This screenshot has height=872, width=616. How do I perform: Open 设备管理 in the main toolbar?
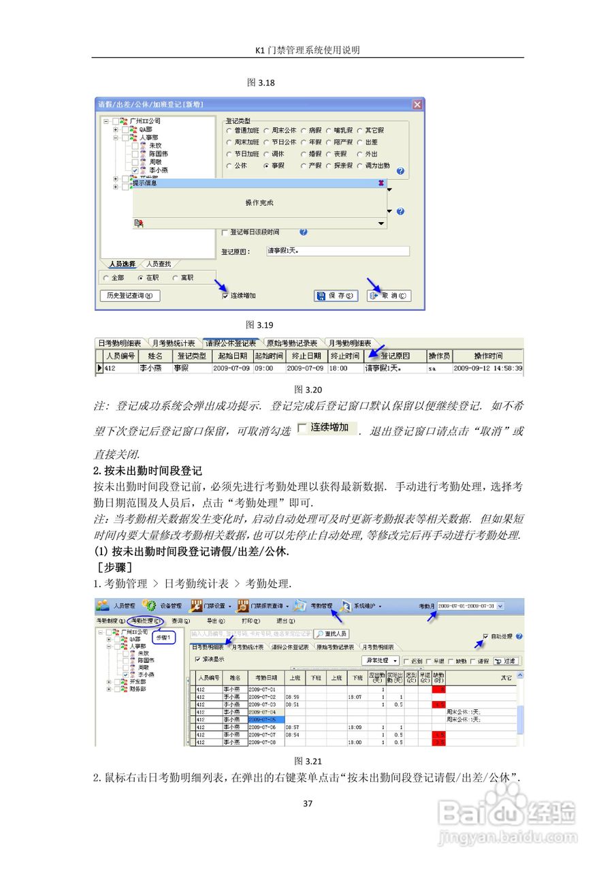[163, 606]
